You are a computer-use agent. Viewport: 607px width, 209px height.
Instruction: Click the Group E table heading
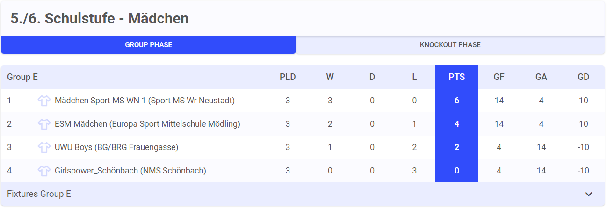(x=22, y=77)
